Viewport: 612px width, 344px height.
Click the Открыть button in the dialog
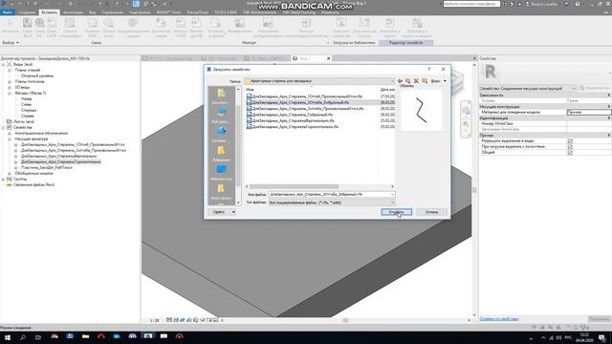[x=396, y=212]
